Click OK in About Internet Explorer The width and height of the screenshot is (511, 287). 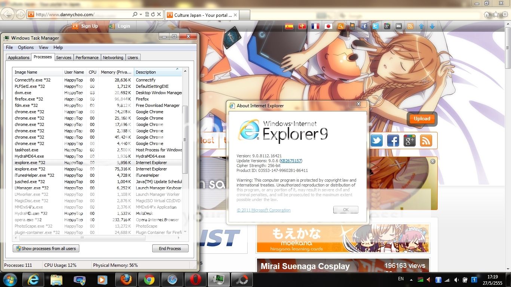click(346, 210)
